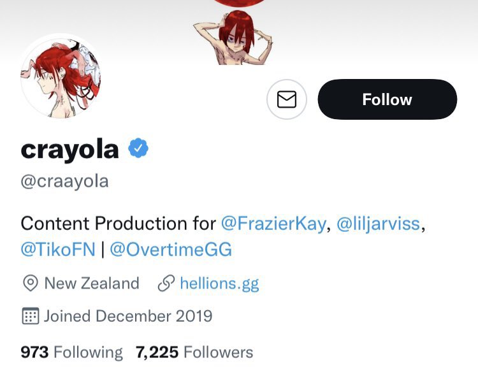
Task: Click the chain link icon
Action: point(166,283)
